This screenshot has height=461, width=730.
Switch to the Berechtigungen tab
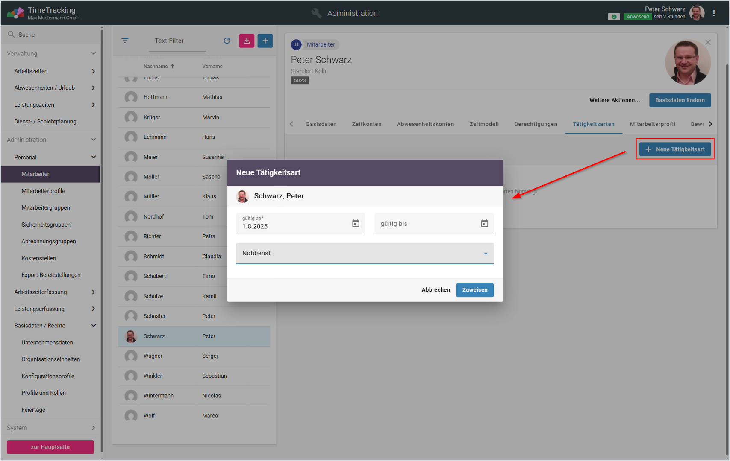pyautogui.click(x=536, y=124)
